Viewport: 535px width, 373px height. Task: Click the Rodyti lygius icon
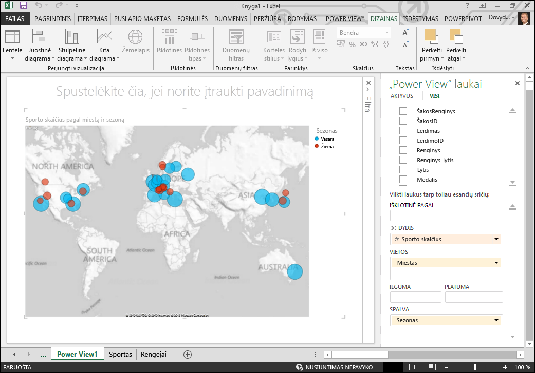(297, 36)
